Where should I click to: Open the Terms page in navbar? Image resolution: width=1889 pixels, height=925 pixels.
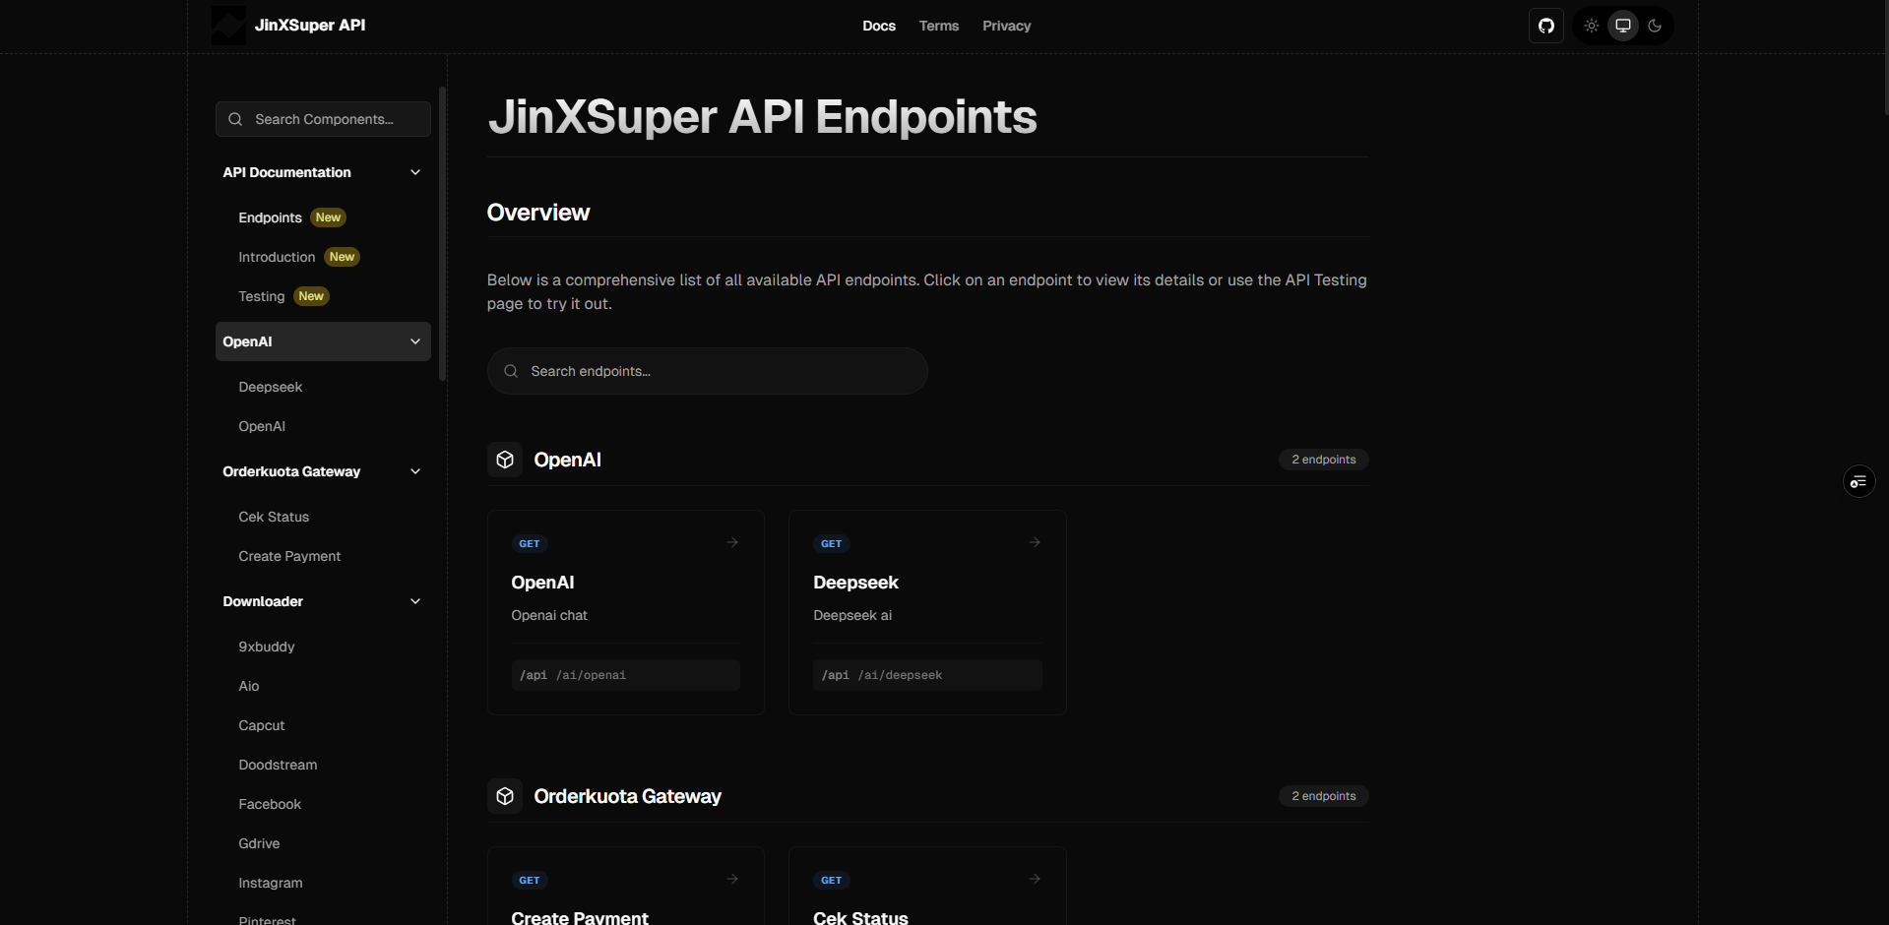[938, 26]
